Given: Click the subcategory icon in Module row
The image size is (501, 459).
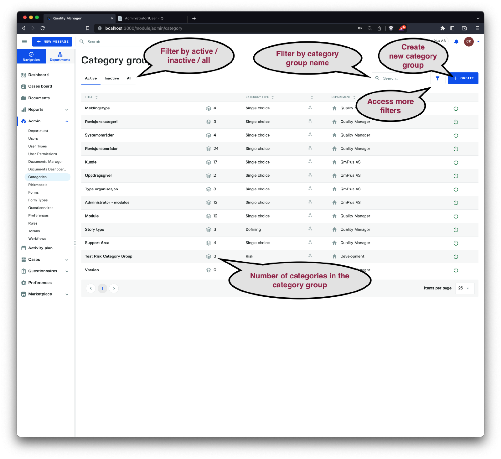Looking at the screenshot, I should coord(310,216).
